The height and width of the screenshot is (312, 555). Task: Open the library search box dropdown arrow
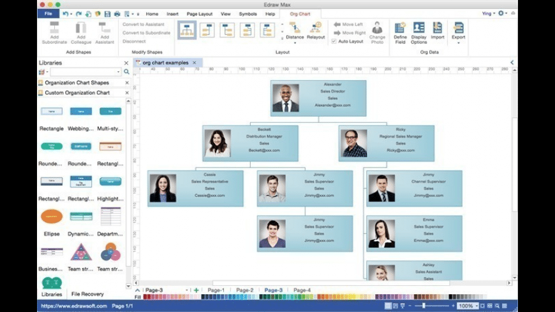click(118, 72)
